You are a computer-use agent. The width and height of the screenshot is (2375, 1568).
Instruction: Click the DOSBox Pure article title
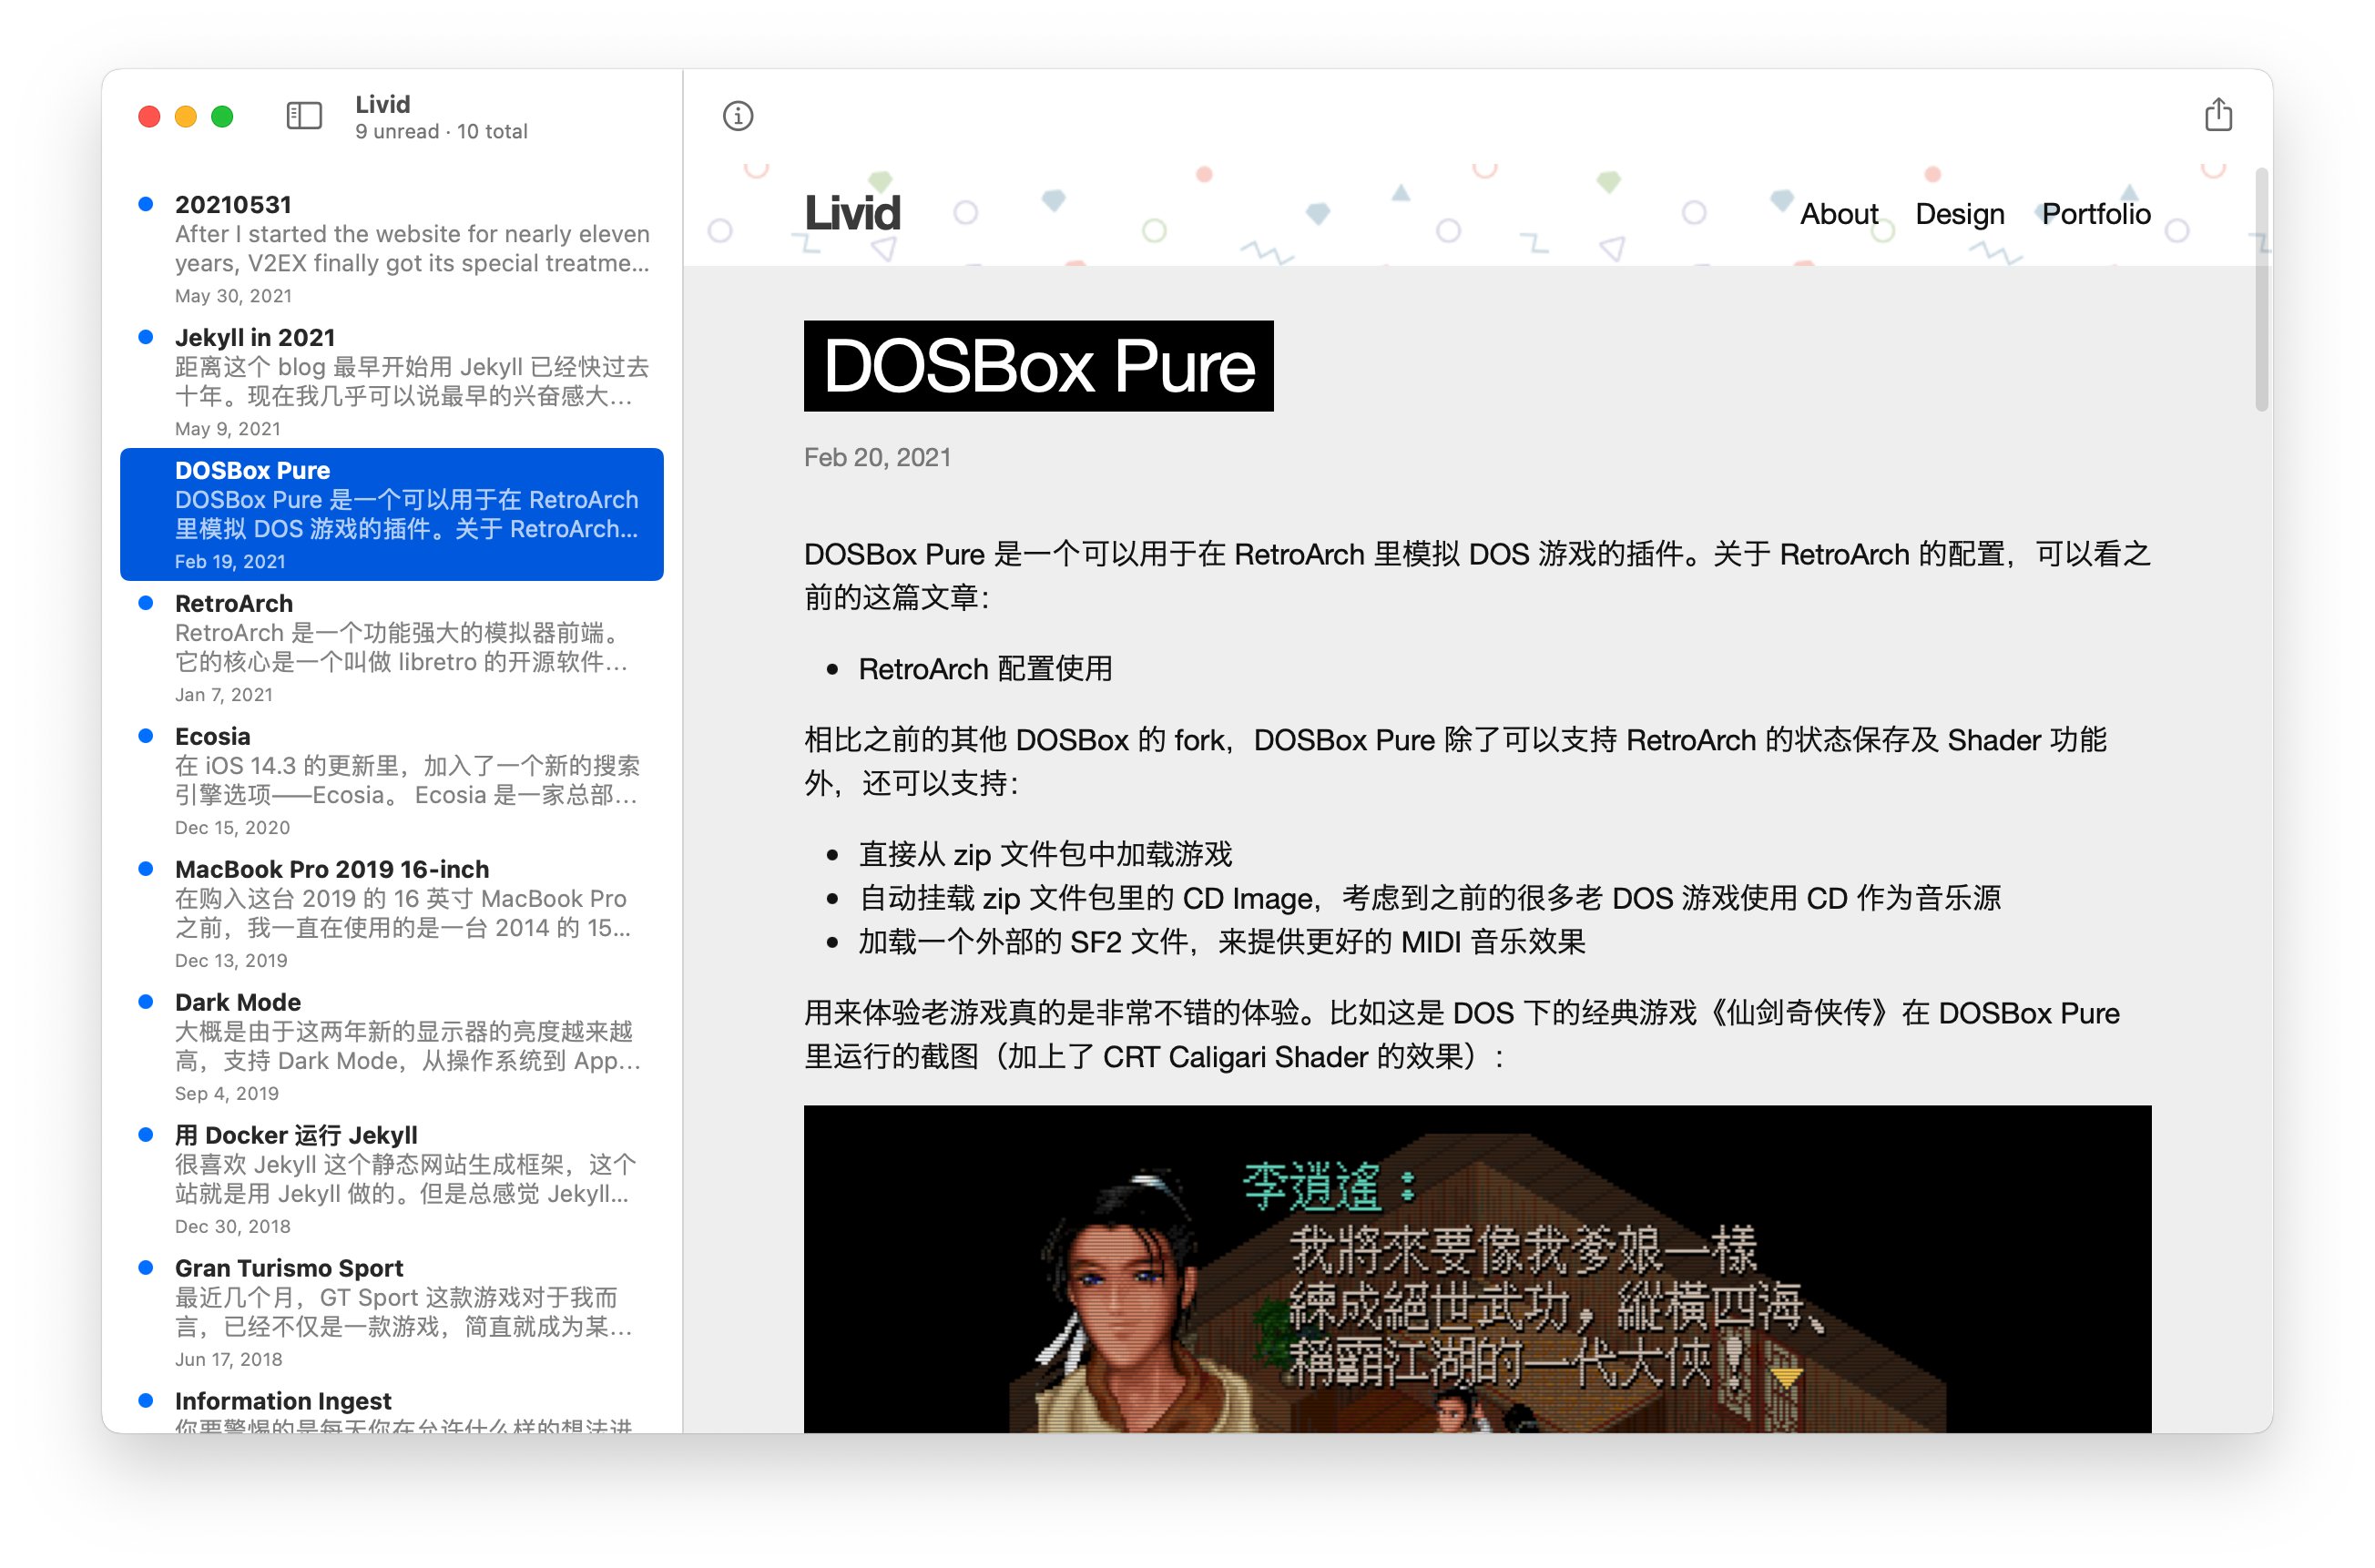[1038, 366]
